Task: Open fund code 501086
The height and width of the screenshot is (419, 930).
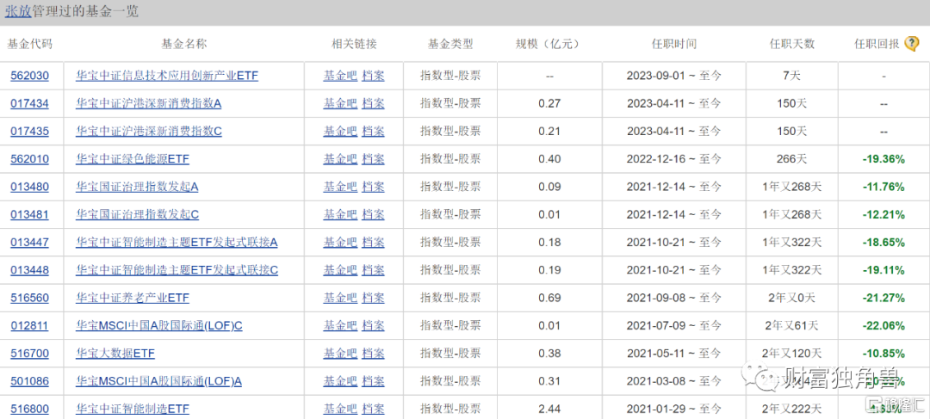Action: click(x=29, y=381)
